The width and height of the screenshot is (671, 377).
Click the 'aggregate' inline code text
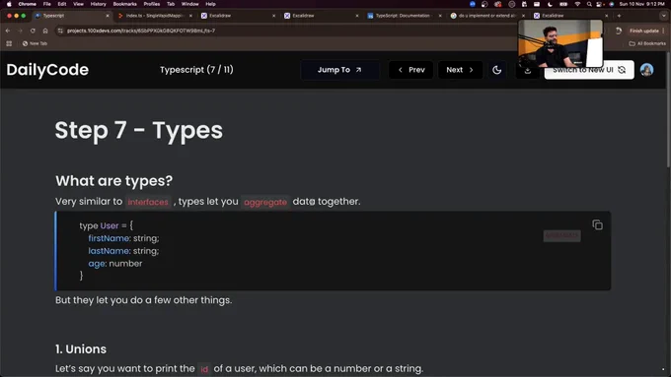(265, 202)
